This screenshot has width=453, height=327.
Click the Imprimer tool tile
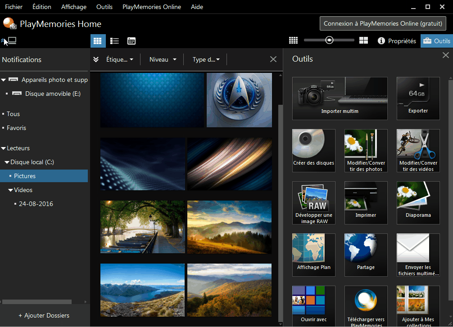point(366,203)
